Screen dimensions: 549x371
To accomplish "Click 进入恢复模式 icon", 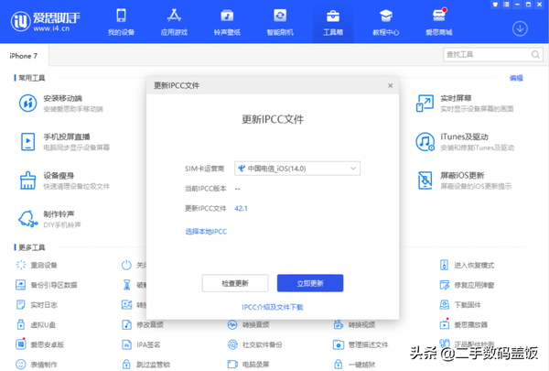I will pos(444,265).
